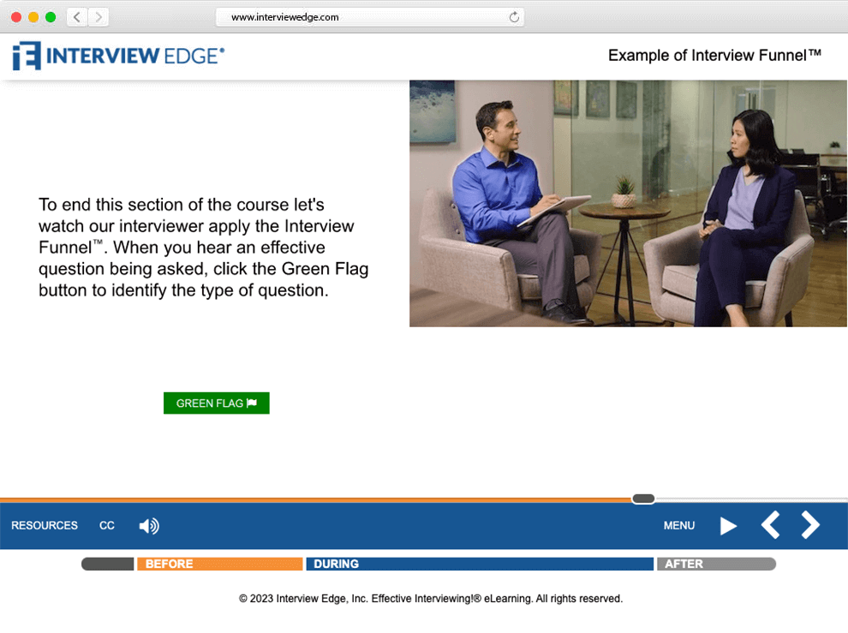Jump to the During section

480,564
